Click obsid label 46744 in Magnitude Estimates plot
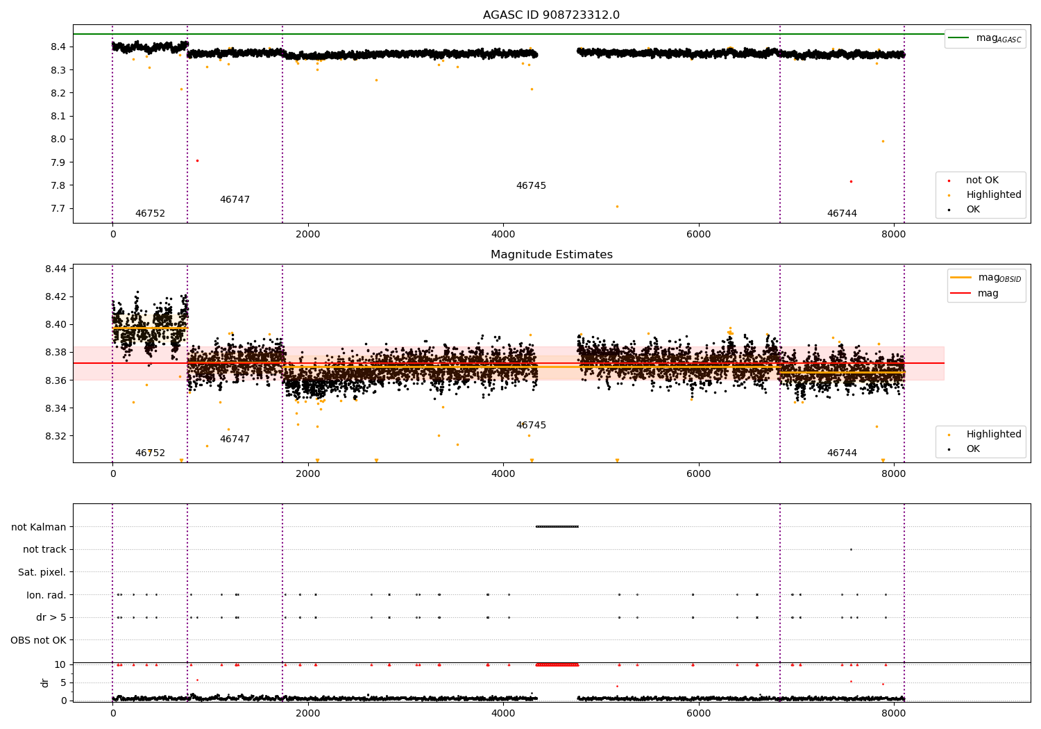 click(x=842, y=453)
